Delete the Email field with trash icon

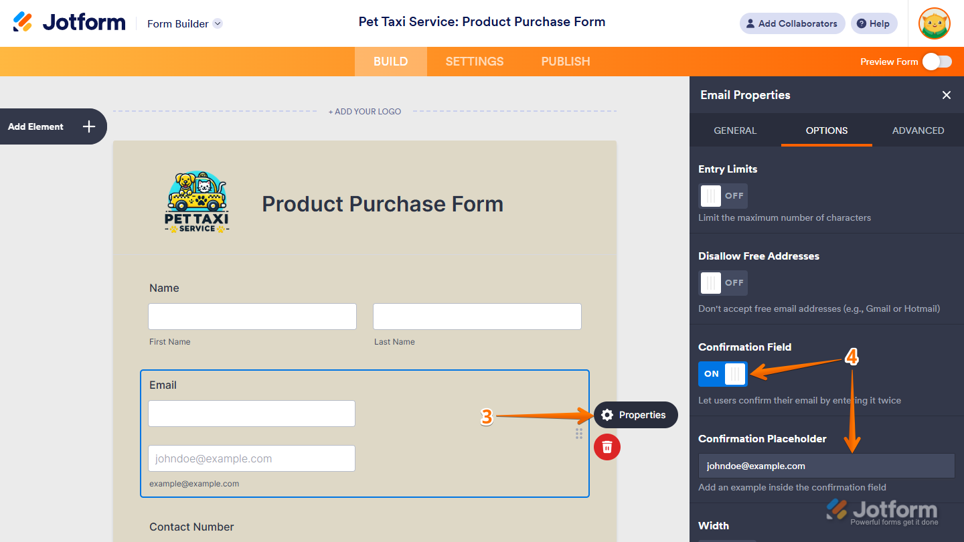[x=607, y=447]
